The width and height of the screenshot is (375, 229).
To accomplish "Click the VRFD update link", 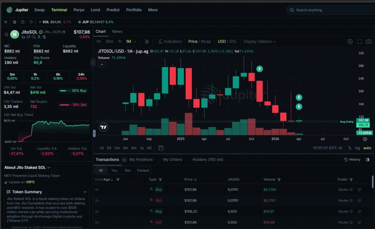I will pos(30,182).
